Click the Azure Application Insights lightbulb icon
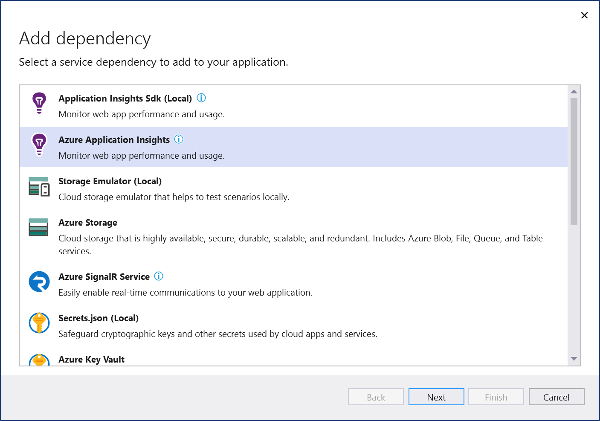Viewport: 600px width, 421px height. click(39, 144)
